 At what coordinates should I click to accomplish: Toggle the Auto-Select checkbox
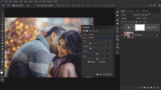click(14, 5)
